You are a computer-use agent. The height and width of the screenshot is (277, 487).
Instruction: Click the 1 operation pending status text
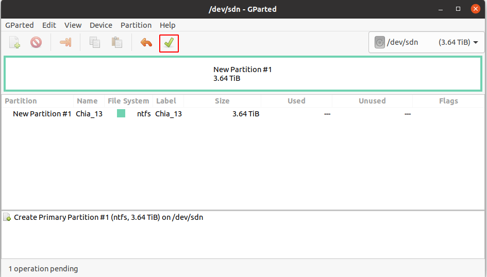coord(43,269)
